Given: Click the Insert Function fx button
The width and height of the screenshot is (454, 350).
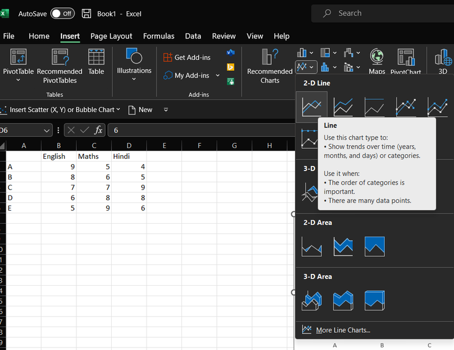Looking at the screenshot, I should point(98,130).
